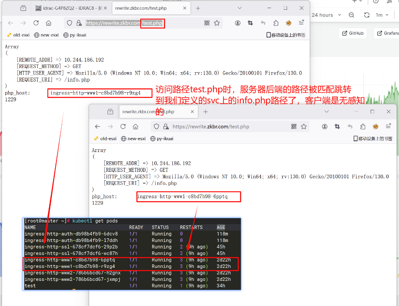Click back arrow in lower Firefox window
399x306 pixels.
pyautogui.click(x=97, y=127)
